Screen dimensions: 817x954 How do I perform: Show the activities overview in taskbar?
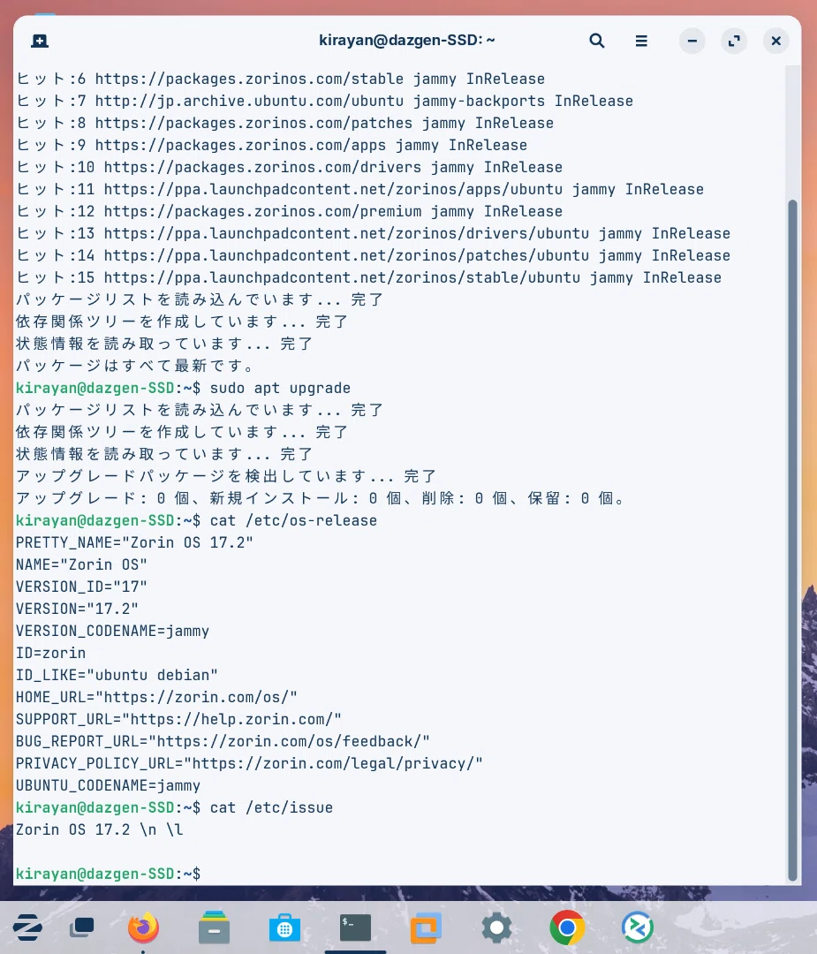81,927
